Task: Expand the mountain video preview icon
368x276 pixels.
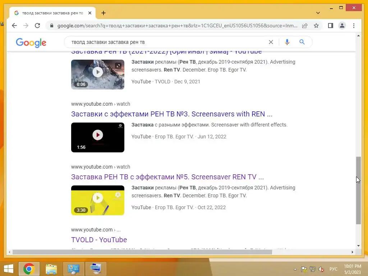Action: 118,65
